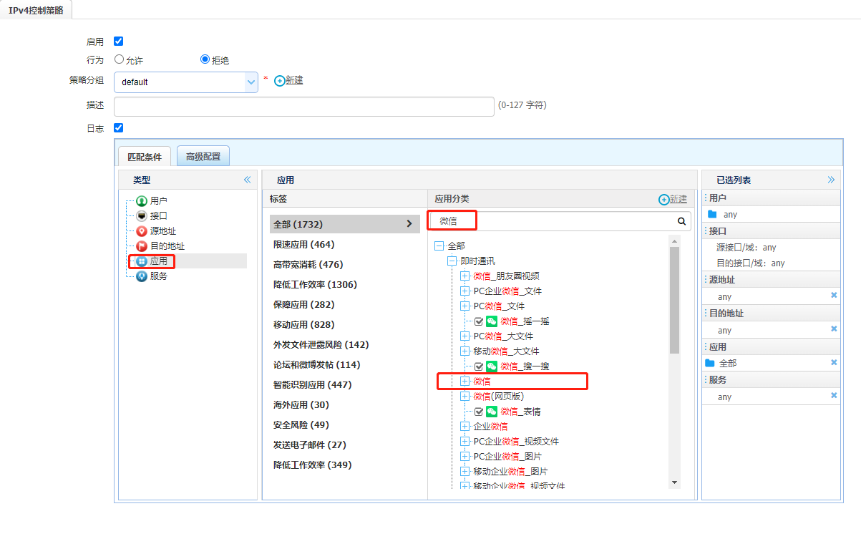Click the WeChat icon of 微信_摇一摇
The height and width of the screenshot is (544, 861).
point(492,321)
